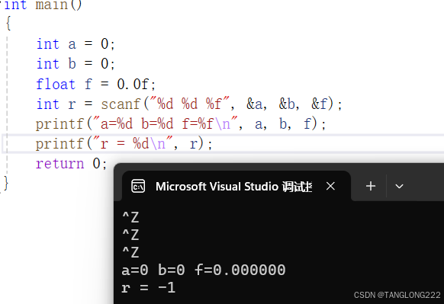Click the opening brace of main

pos(8,23)
